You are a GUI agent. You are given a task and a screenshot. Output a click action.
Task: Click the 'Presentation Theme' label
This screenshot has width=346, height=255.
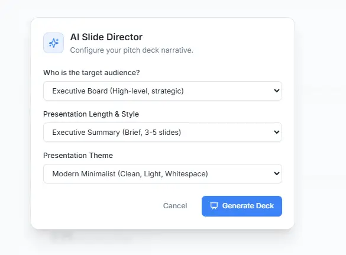[78, 156]
